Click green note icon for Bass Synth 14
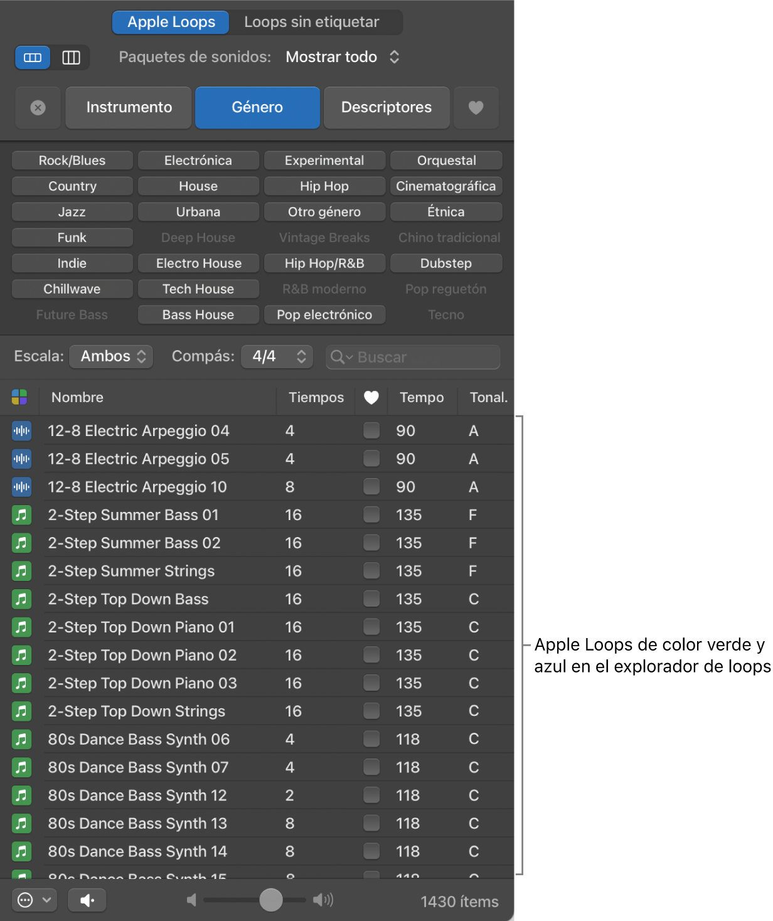 pyautogui.click(x=21, y=851)
